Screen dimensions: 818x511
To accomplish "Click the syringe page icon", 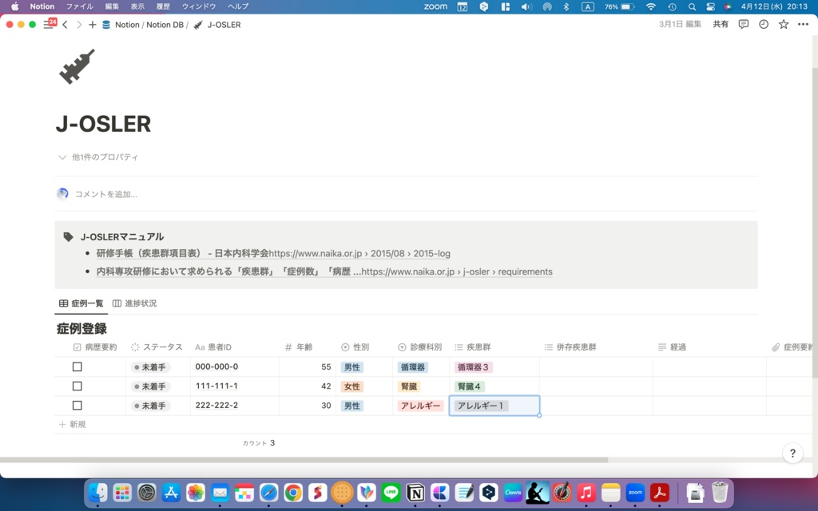I will (x=77, y=67).
